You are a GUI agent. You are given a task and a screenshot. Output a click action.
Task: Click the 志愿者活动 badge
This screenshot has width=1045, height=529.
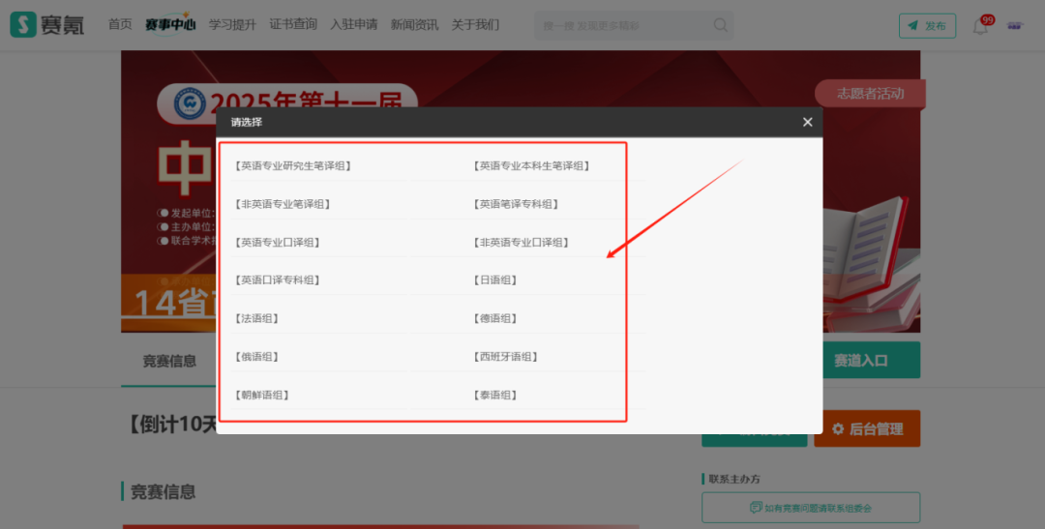(x=871, y=94)
